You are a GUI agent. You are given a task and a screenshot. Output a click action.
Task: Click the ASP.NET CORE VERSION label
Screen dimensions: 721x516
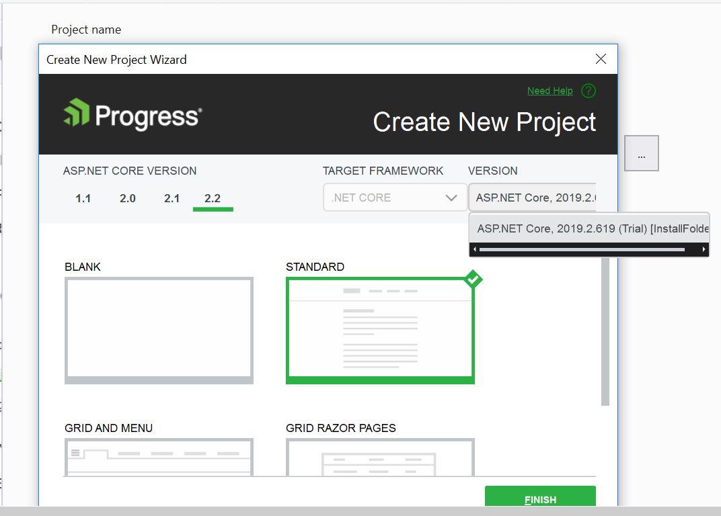pos(130,171)
